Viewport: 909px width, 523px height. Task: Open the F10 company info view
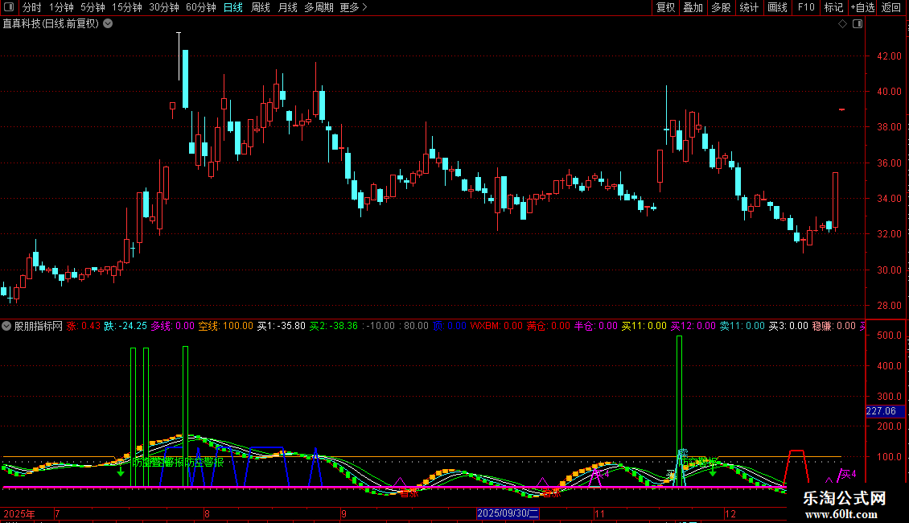(x=805, y=7)
